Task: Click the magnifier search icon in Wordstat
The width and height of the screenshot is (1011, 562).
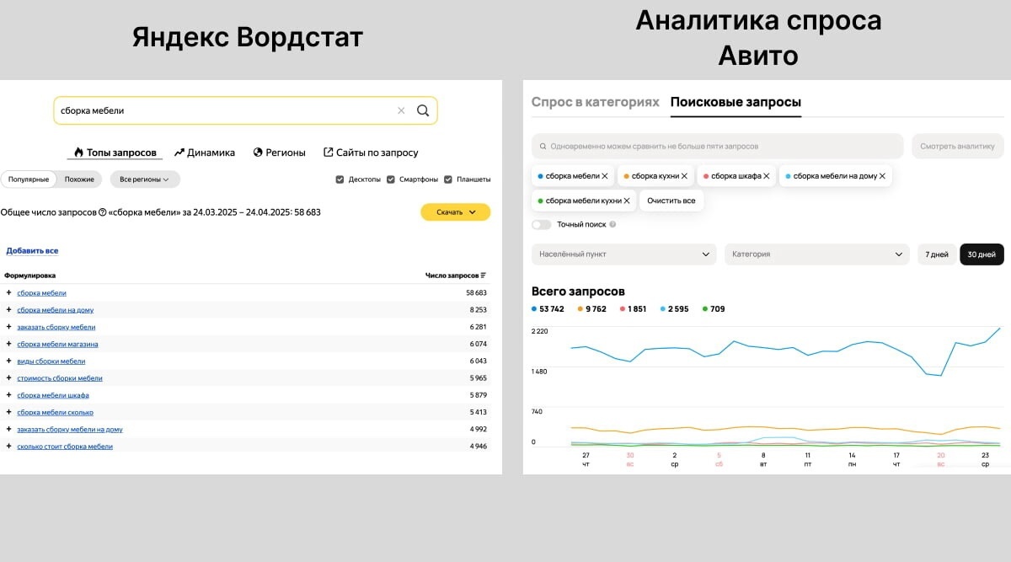Action: point(423,110)
